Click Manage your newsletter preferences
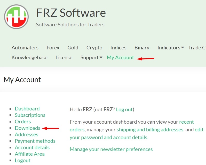206x165 pixels. point(111,149)
